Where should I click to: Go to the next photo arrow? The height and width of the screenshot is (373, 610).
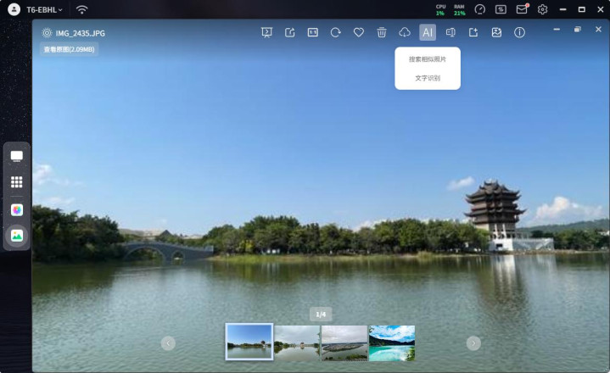tap(473, 343)
